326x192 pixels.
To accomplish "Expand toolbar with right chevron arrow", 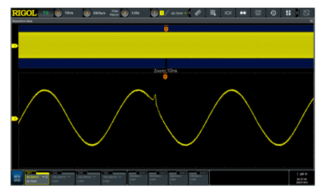I will 297,13.
